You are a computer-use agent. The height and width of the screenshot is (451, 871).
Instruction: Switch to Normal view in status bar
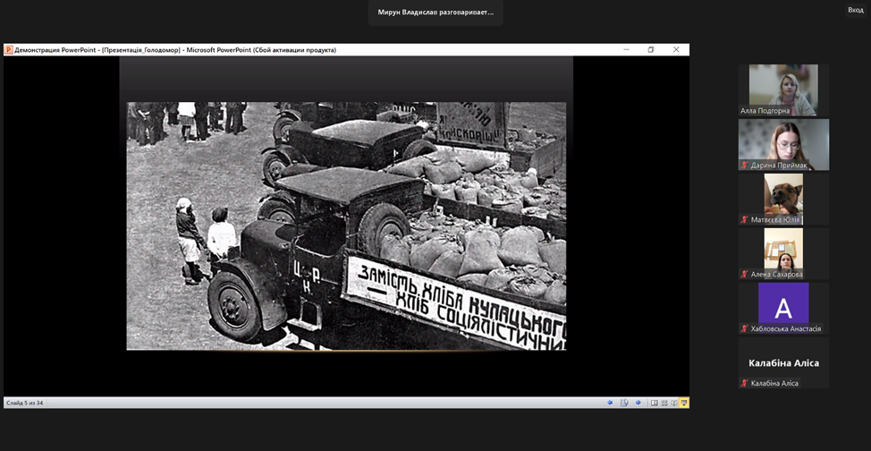[655, 403]
